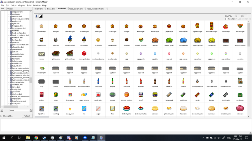Pick the tuna can icon
The height and width of the screenshot is (141, 252).
240,81
